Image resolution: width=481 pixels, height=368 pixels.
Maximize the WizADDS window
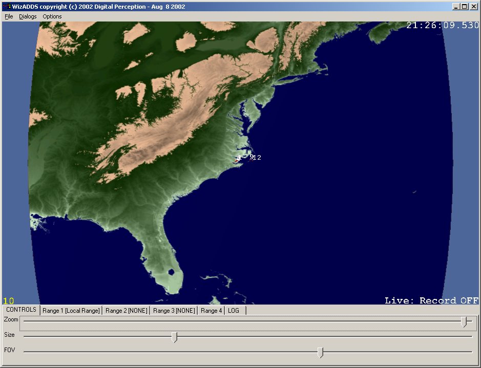[464, 7]
